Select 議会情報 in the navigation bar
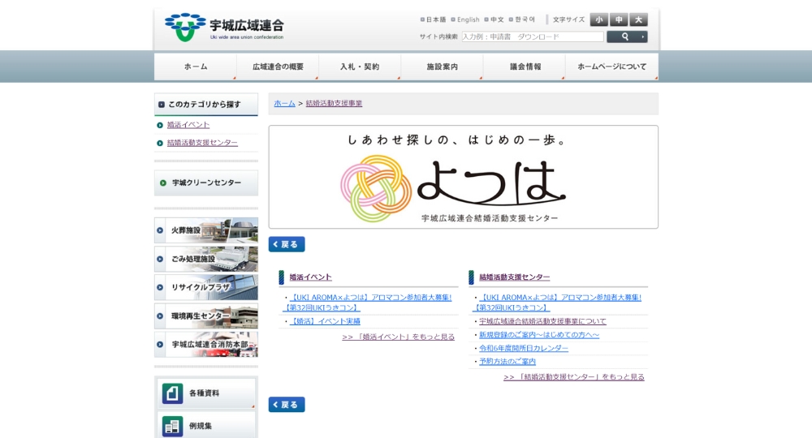812x438 pixels. point(525,67)
